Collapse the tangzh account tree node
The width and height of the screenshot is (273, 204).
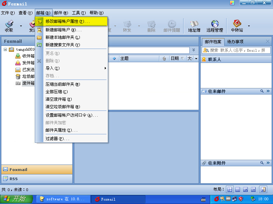5,49
